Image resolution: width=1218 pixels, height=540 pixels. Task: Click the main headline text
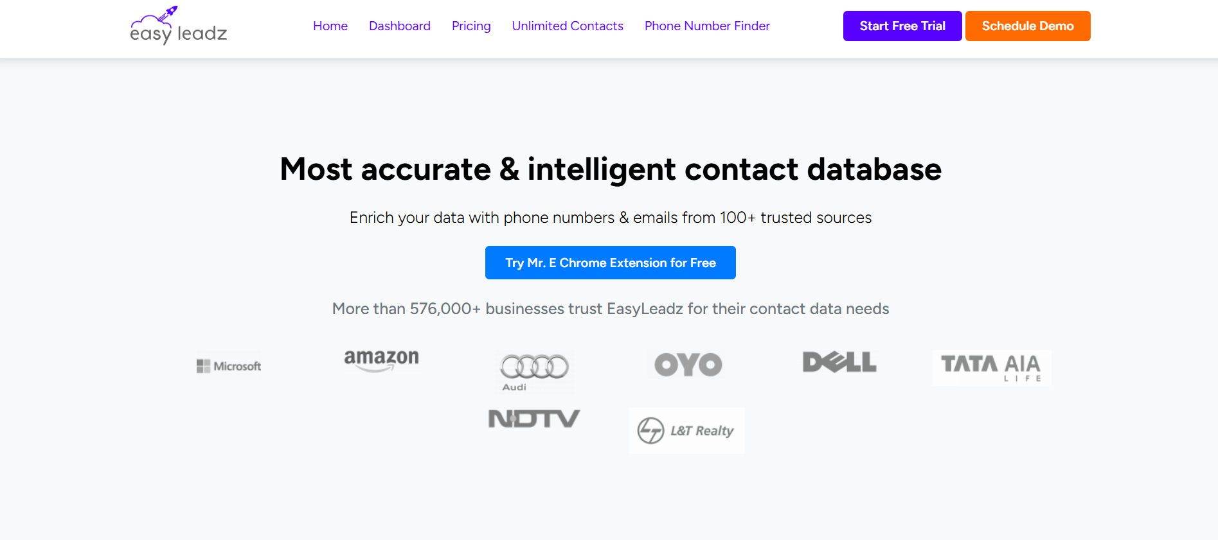tap(609, 169)
